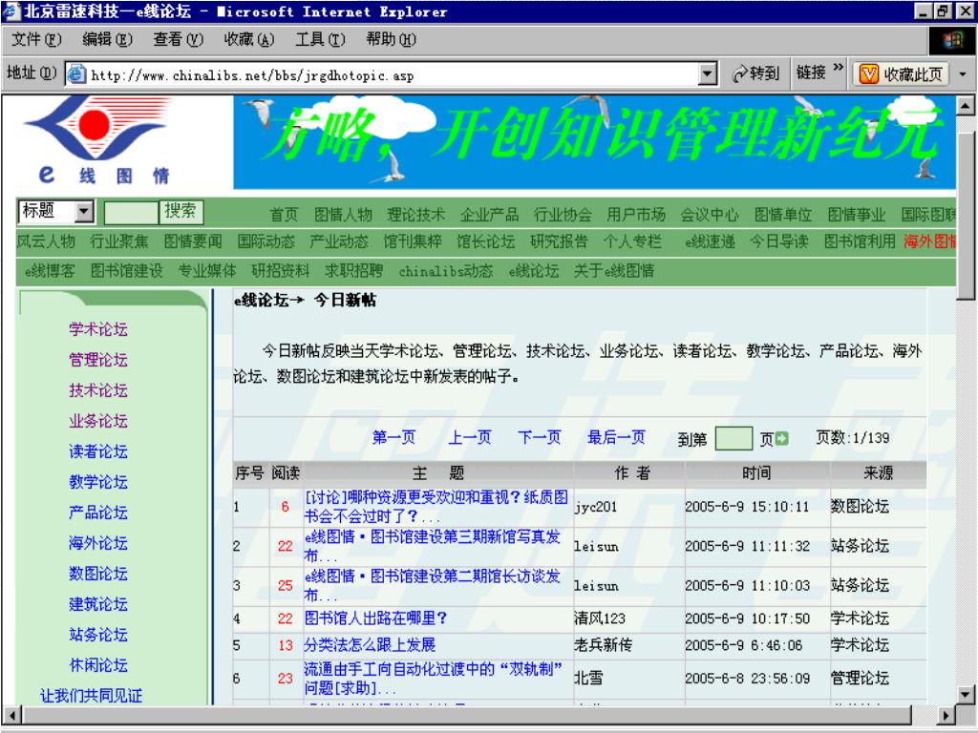Image resolution: width=978 pixels, height=733 pixels.
Task: Open 数图论坛 in the sidebar
Action: (x=98, y=574)
